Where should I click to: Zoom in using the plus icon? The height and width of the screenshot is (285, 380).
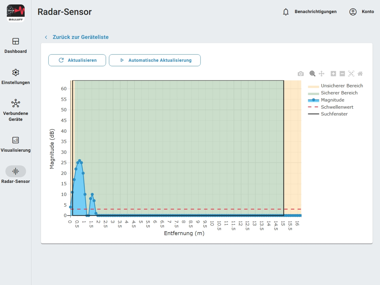click(x=333, y=73)
